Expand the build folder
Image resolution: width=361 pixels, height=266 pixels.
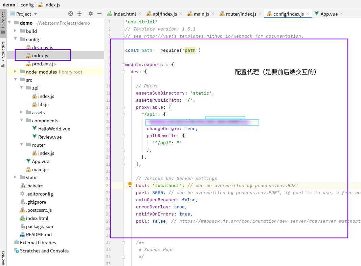point(15,31)
